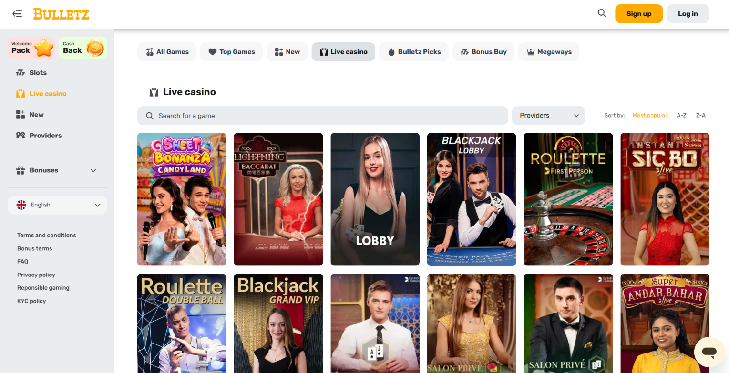Click the Bulletz logo
Viewport: 729px width, 373px height.
click(61, 14)
